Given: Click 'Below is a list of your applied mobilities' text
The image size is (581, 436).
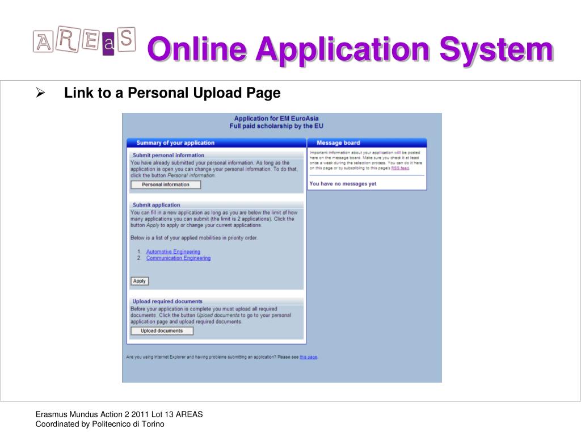Looking at the screenshot, I should pyautogui.click(x=194, y=238).
